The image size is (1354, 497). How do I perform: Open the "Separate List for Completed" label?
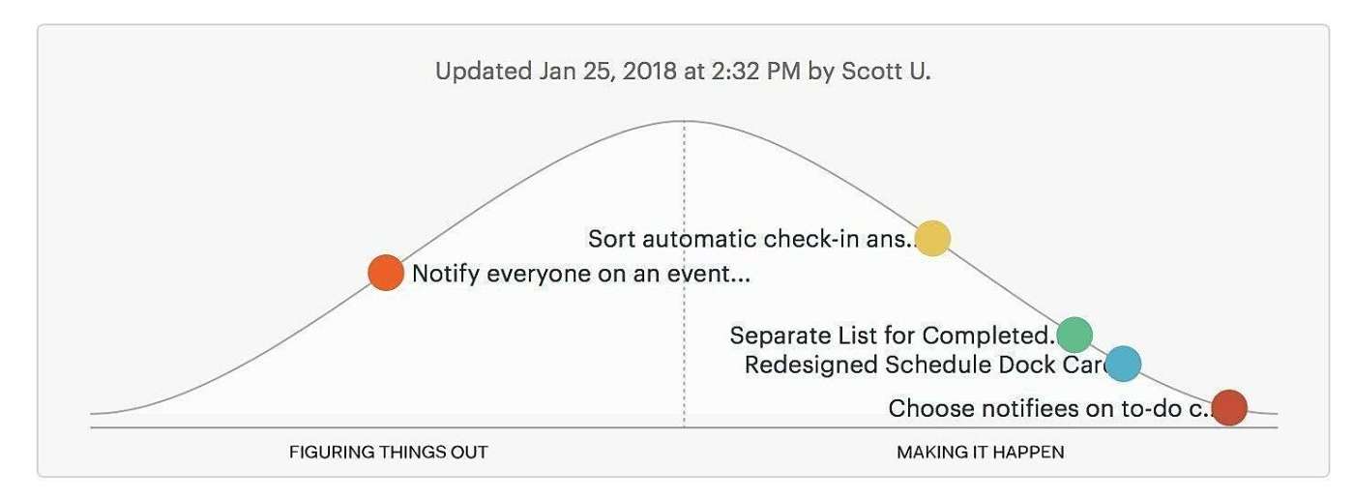click(890, 336)
